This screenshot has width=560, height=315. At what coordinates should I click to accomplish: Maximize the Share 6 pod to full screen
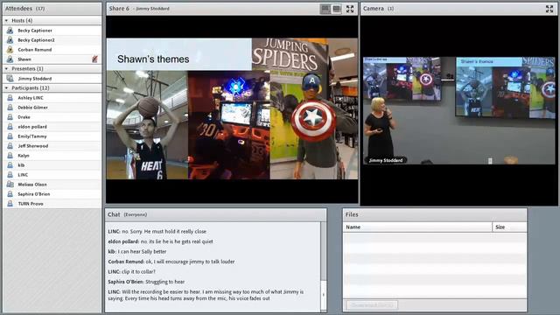(x=350, y=9)
